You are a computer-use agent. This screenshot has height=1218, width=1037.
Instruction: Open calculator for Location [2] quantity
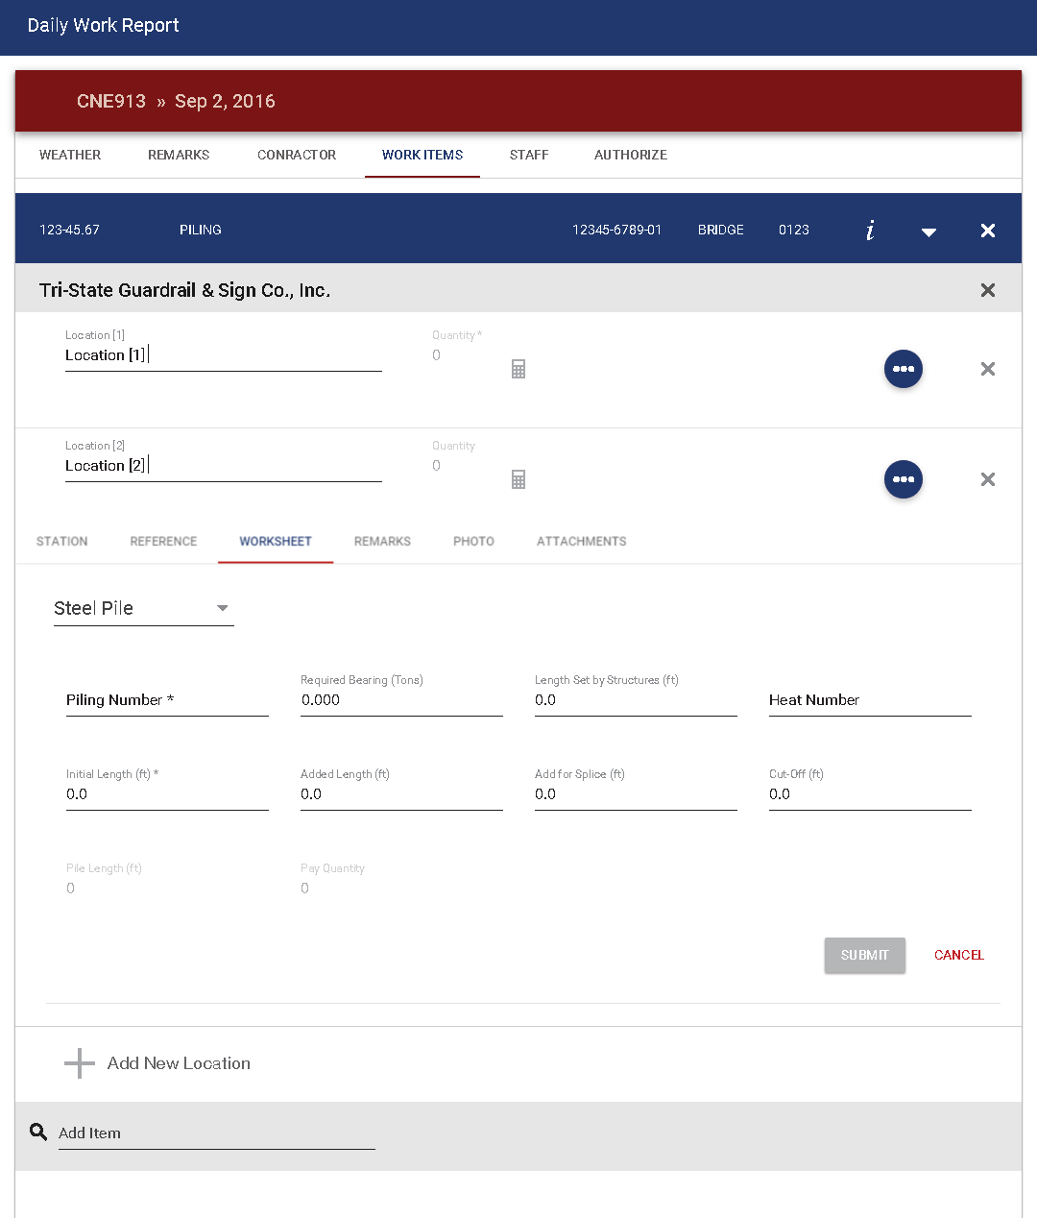point(518,479)
